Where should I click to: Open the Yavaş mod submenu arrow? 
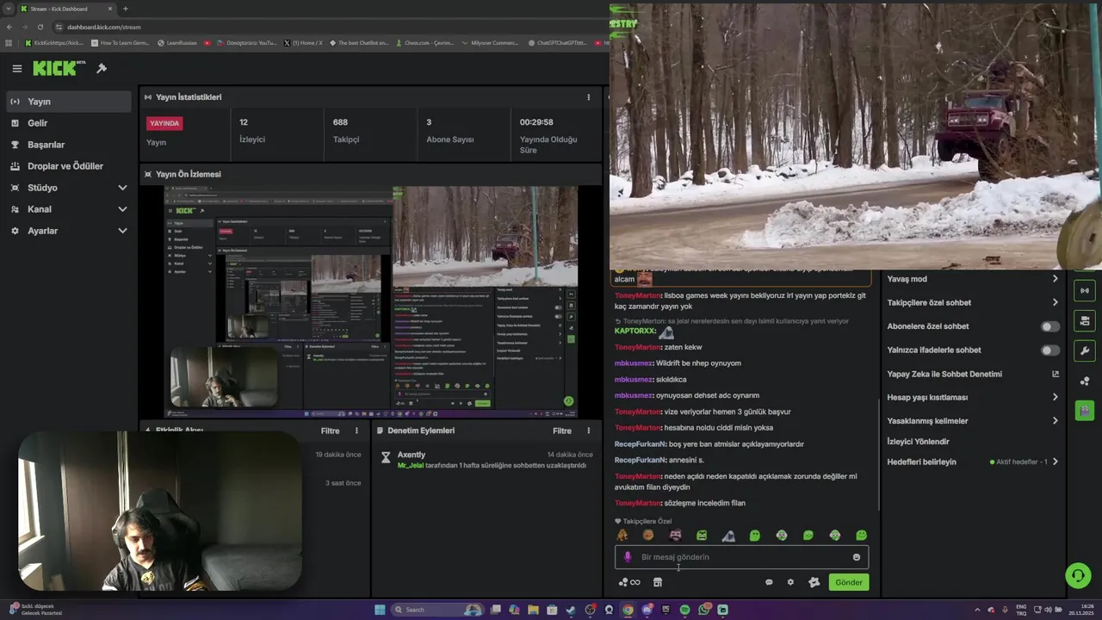1056,279
